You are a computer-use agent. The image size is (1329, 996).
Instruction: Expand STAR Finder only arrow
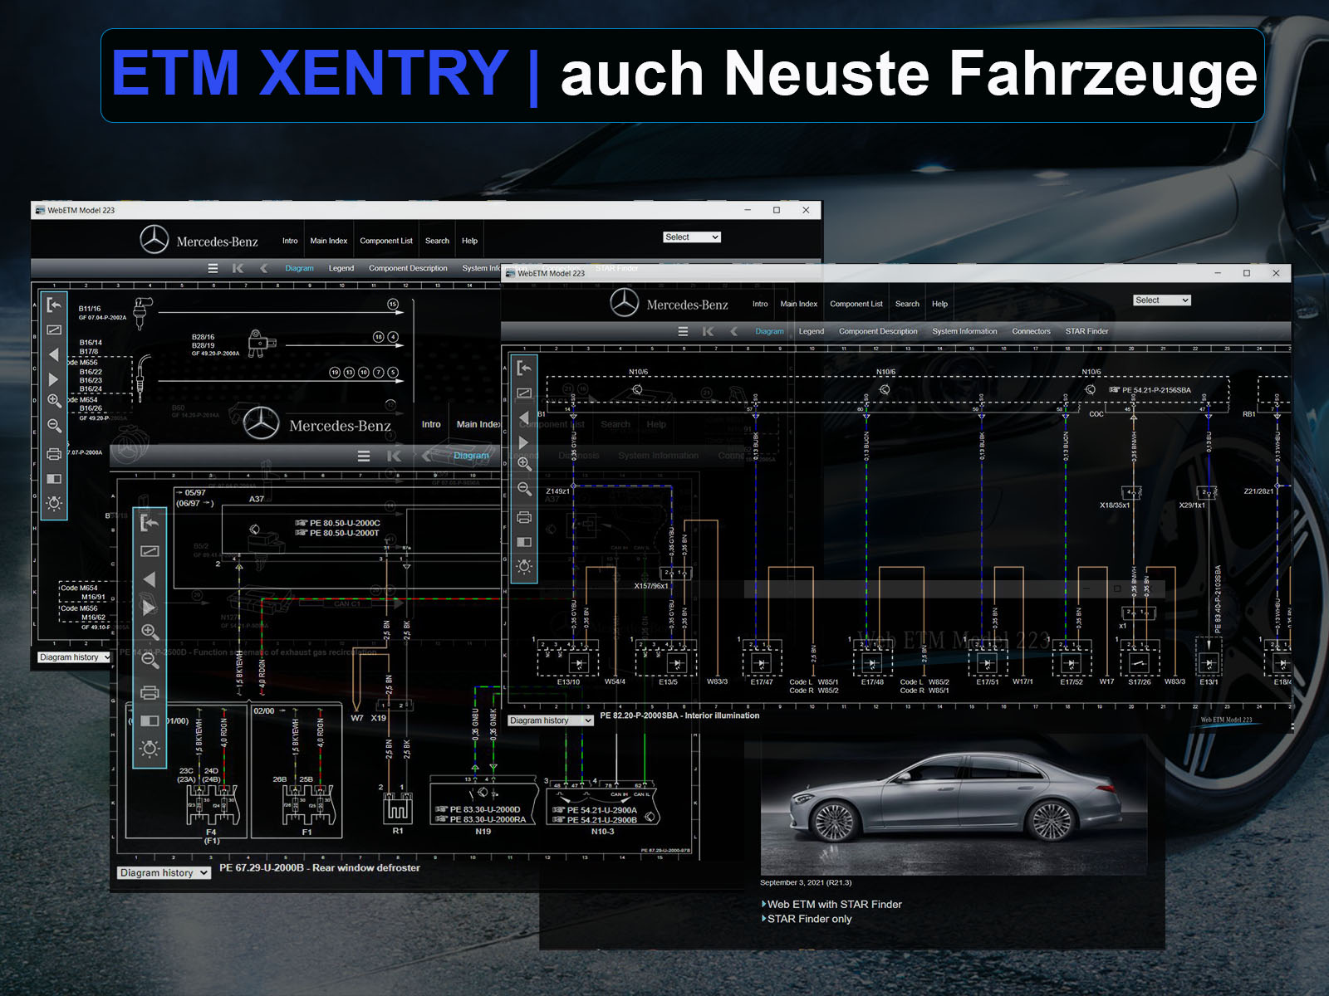click(763, 919)
